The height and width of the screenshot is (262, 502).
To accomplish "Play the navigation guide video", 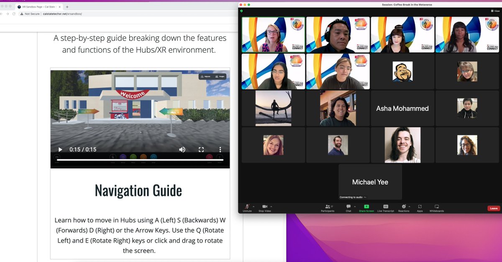I will [x=60, y=150].
